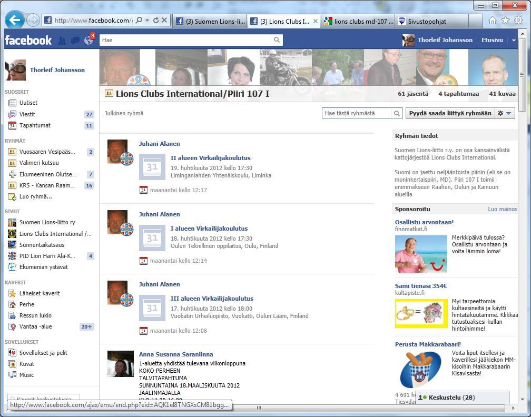Click the Sovellukset ja pelit icon
This screenshot has height=417, width=531.
coord(12,353)
